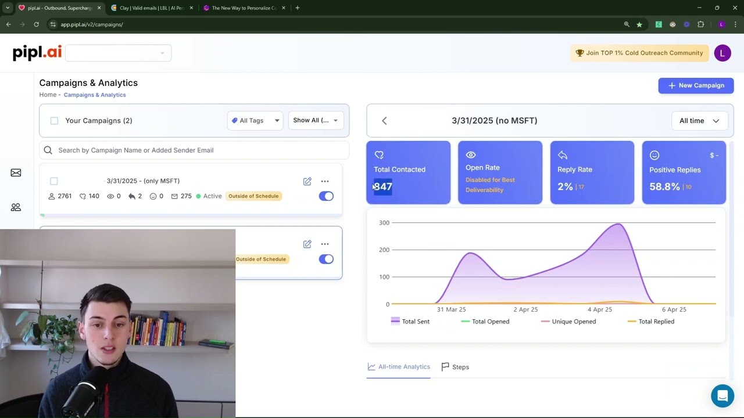Toggle Total Sent series in chart legend
This screenshot has height=418, width=744.
pos(410,321)
